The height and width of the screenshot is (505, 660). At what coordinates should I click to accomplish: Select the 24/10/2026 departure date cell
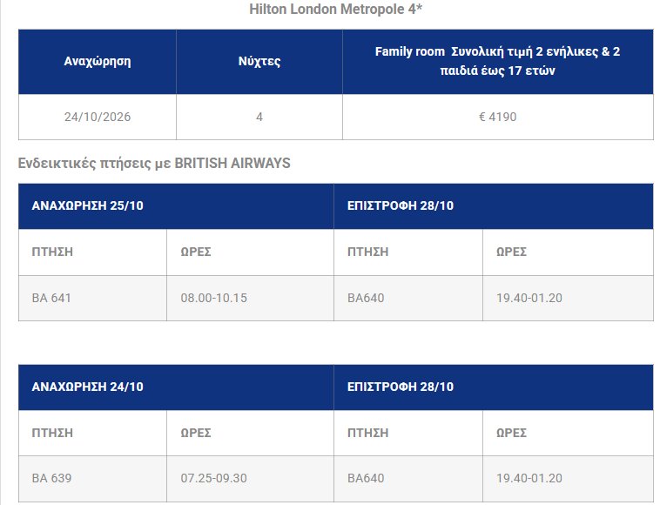coord(98,117)
